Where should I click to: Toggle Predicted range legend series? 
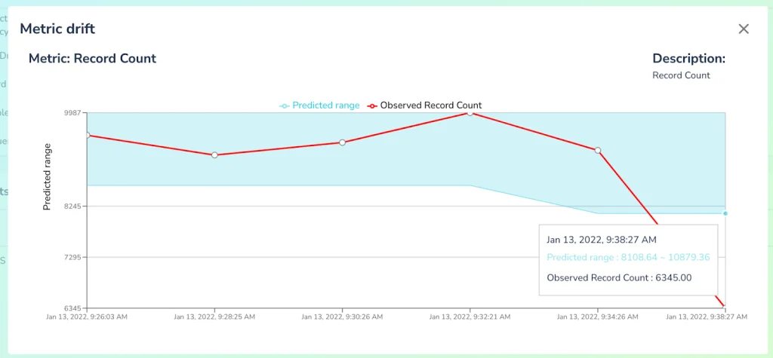coord(319,106)
